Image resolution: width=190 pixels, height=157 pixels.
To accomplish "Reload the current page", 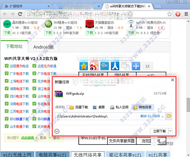I will (x=20, y=14).
